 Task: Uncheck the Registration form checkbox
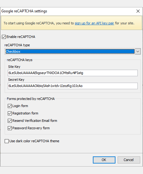[x=10, y=114]
